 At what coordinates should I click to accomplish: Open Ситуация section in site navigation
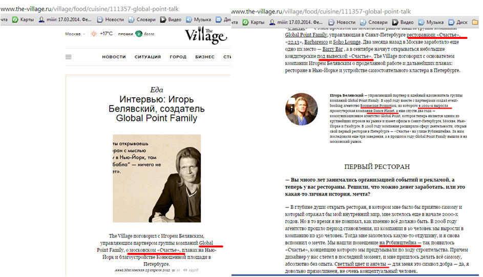click(148, 57)
